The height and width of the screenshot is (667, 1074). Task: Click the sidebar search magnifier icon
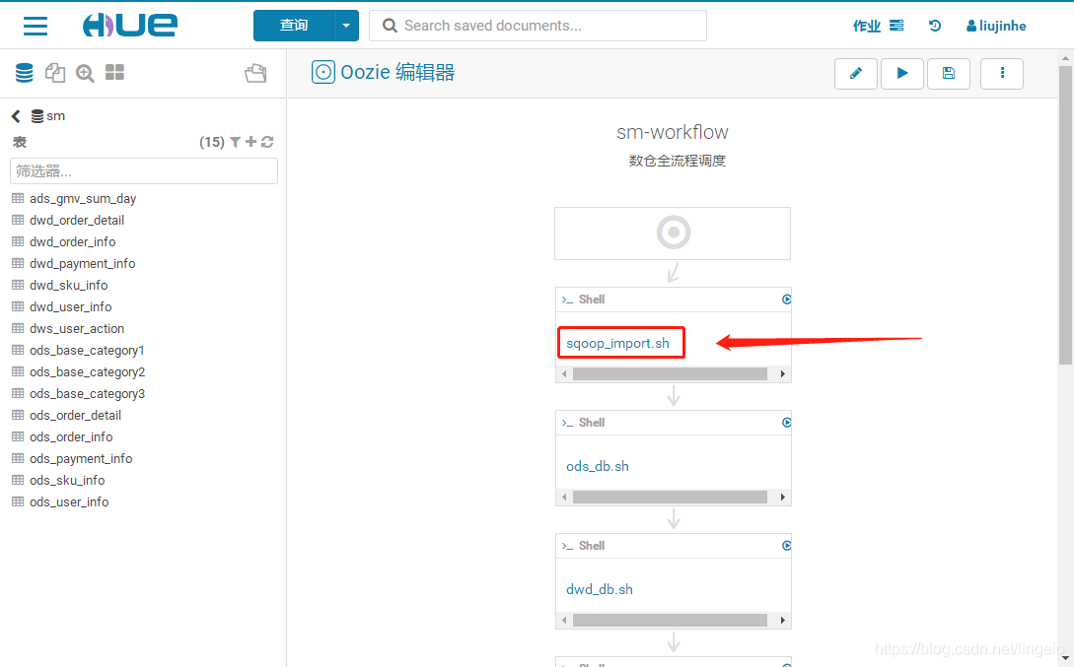(85, 73)
